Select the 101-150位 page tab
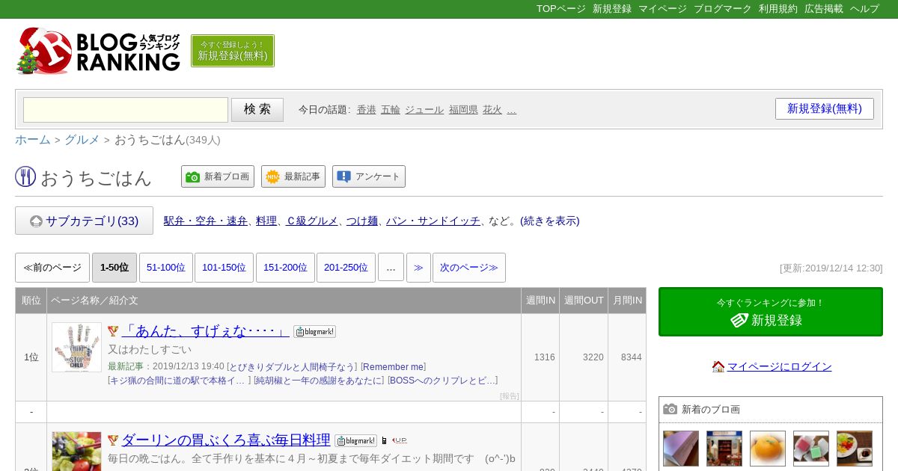Image resolution: width=898 pixels, height=471 pixels. pyautogui.click(x=224, y=268)
